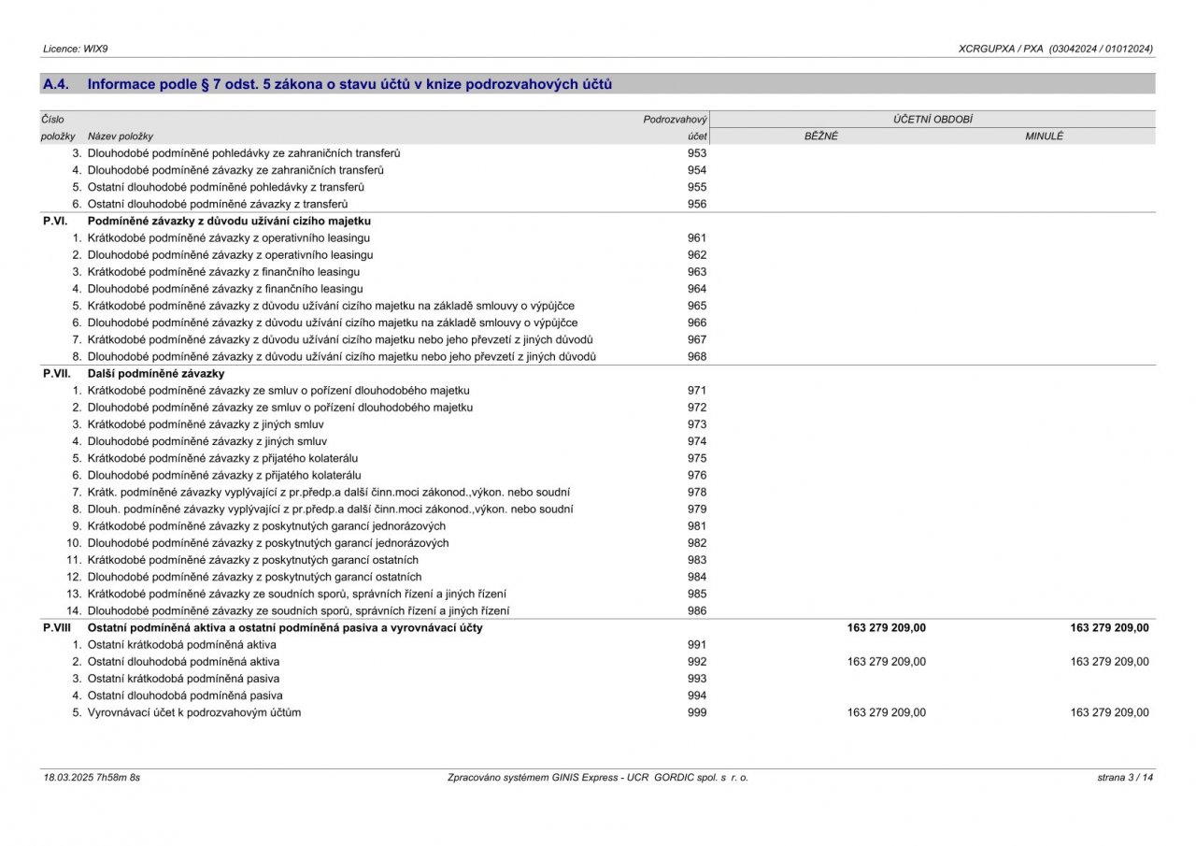
Task: Click the Dlouhodobé podmíněné závazky z přijatého kolaterálu item
Action: click(224, 475)
